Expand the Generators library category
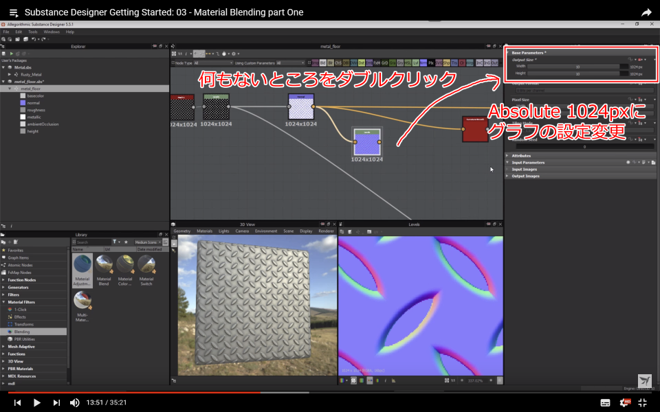 click(x=3, y=288)
